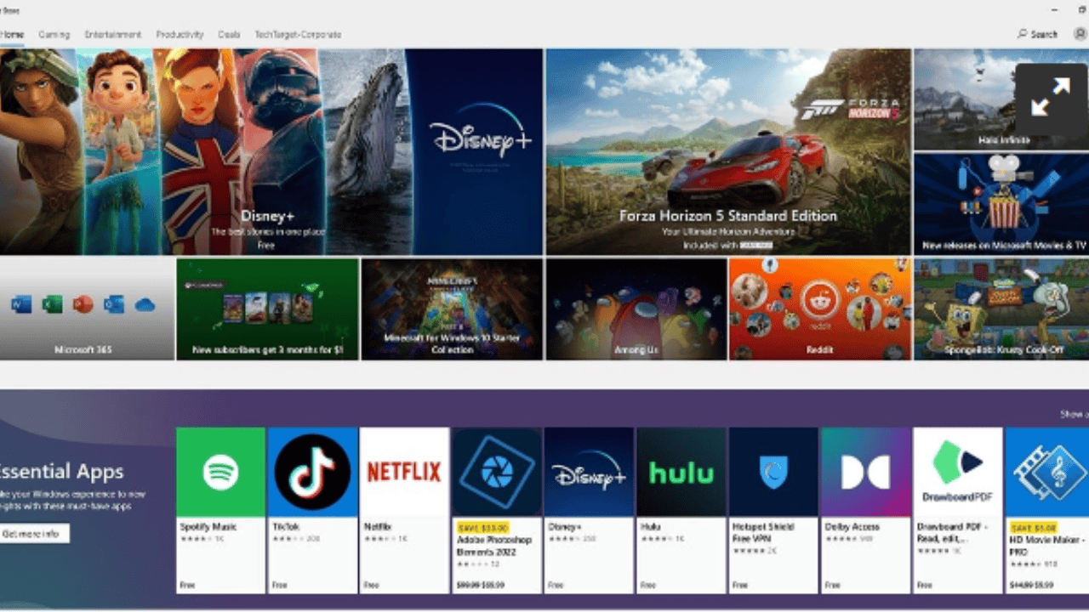Open the HD Movie Maker PRO icon
The width and height of the screenshot is (1089, 612).
[1047, 472]
